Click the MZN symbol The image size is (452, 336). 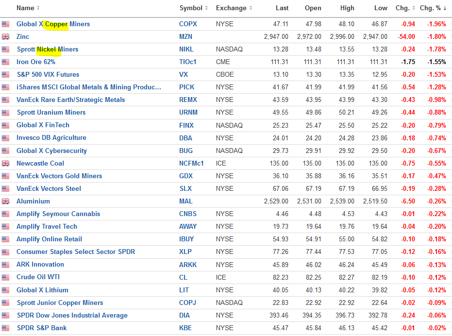coord(185,36)
